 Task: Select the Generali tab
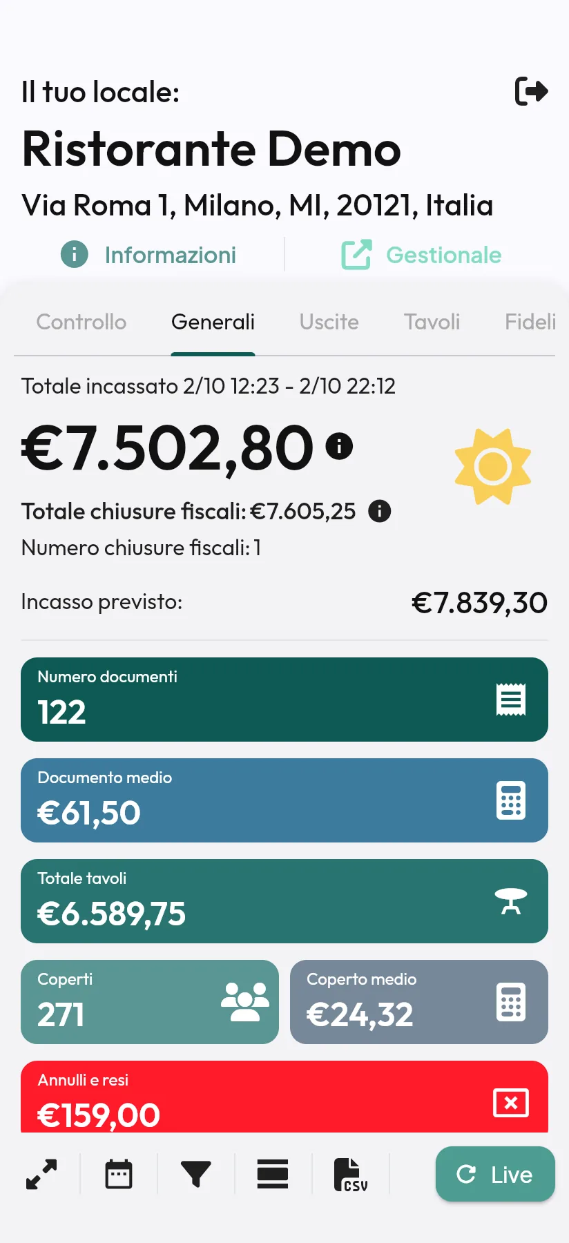[213, 322]
